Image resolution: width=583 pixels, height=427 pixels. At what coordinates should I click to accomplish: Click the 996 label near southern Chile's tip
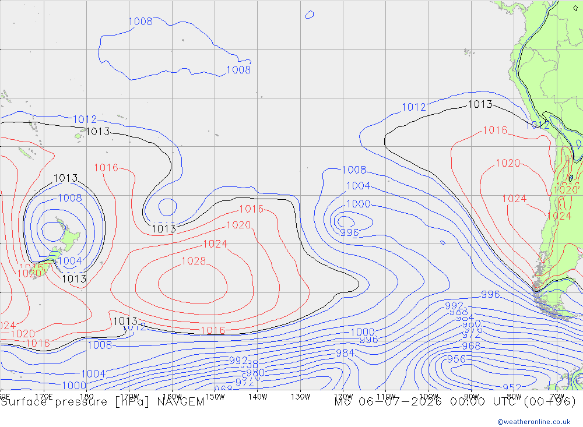tap(490, 294)
